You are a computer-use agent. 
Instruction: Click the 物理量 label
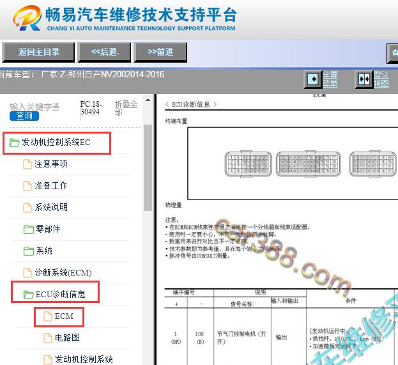coord(173,205)
